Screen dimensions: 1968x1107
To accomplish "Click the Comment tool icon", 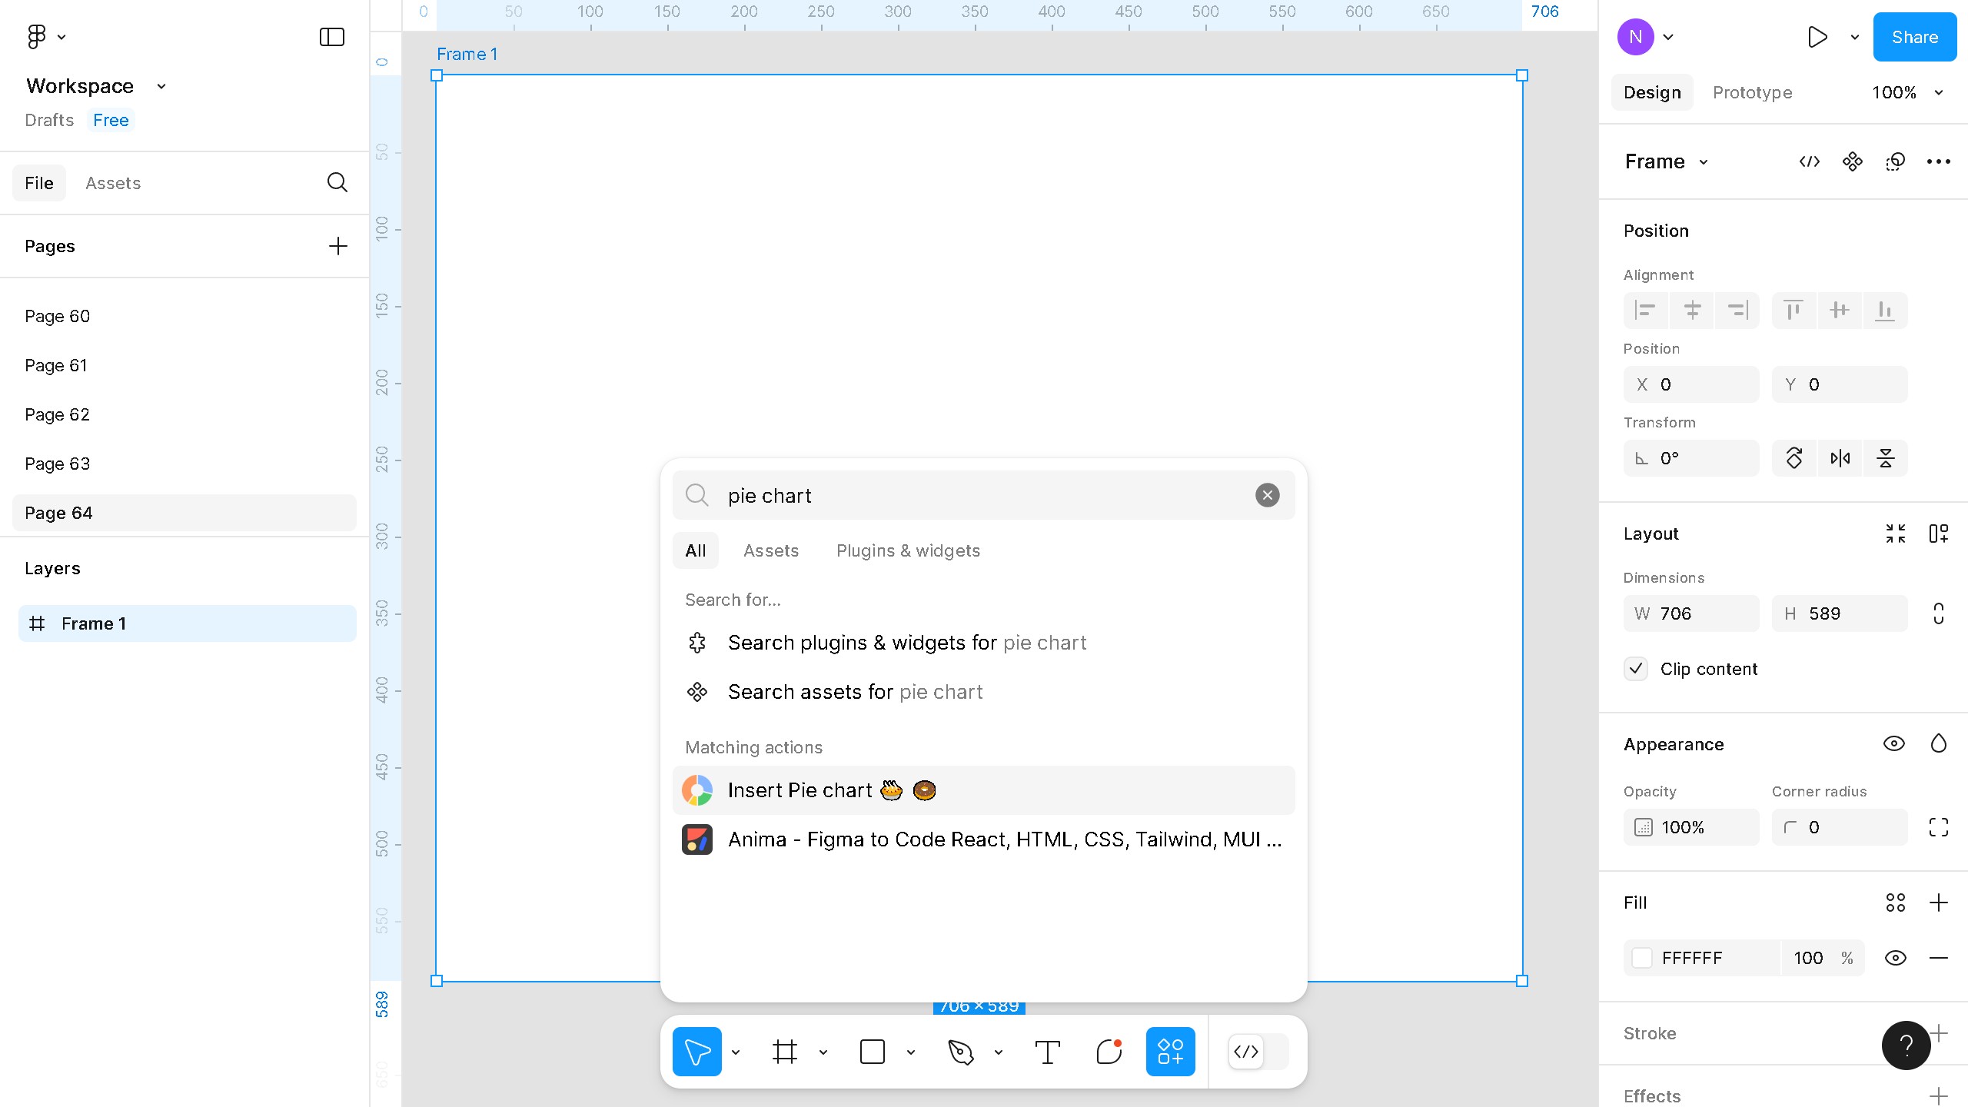I will (1109, 1052).
